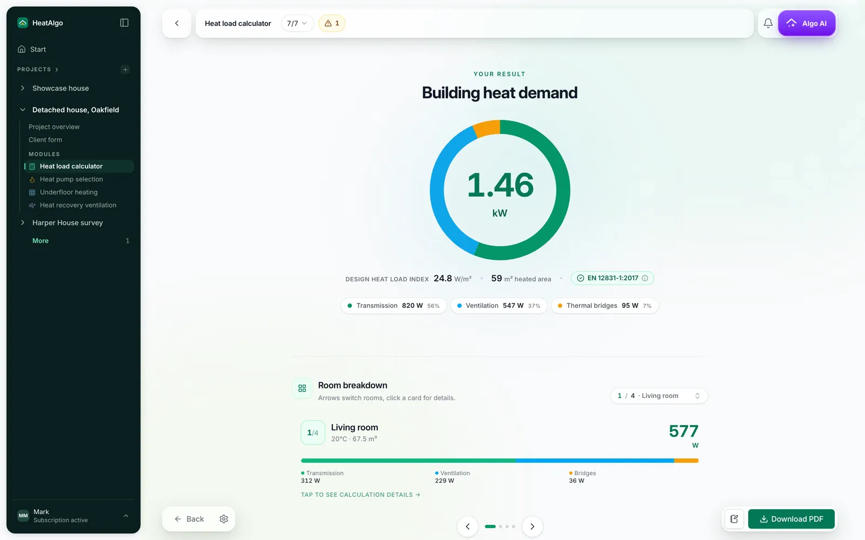Click the Heat load calculator header title
Image resolution: width=865 pixels, height=540 pixels.
point(238,23)
